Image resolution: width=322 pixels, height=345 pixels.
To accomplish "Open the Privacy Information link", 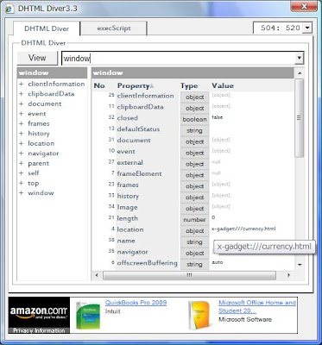I will pos(39,330).
